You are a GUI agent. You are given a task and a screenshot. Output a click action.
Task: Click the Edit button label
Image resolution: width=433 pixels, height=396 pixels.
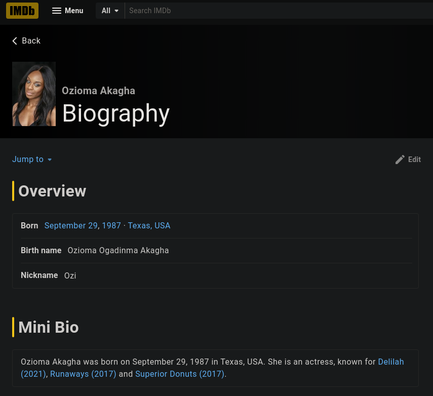click(x=414, y=160)
